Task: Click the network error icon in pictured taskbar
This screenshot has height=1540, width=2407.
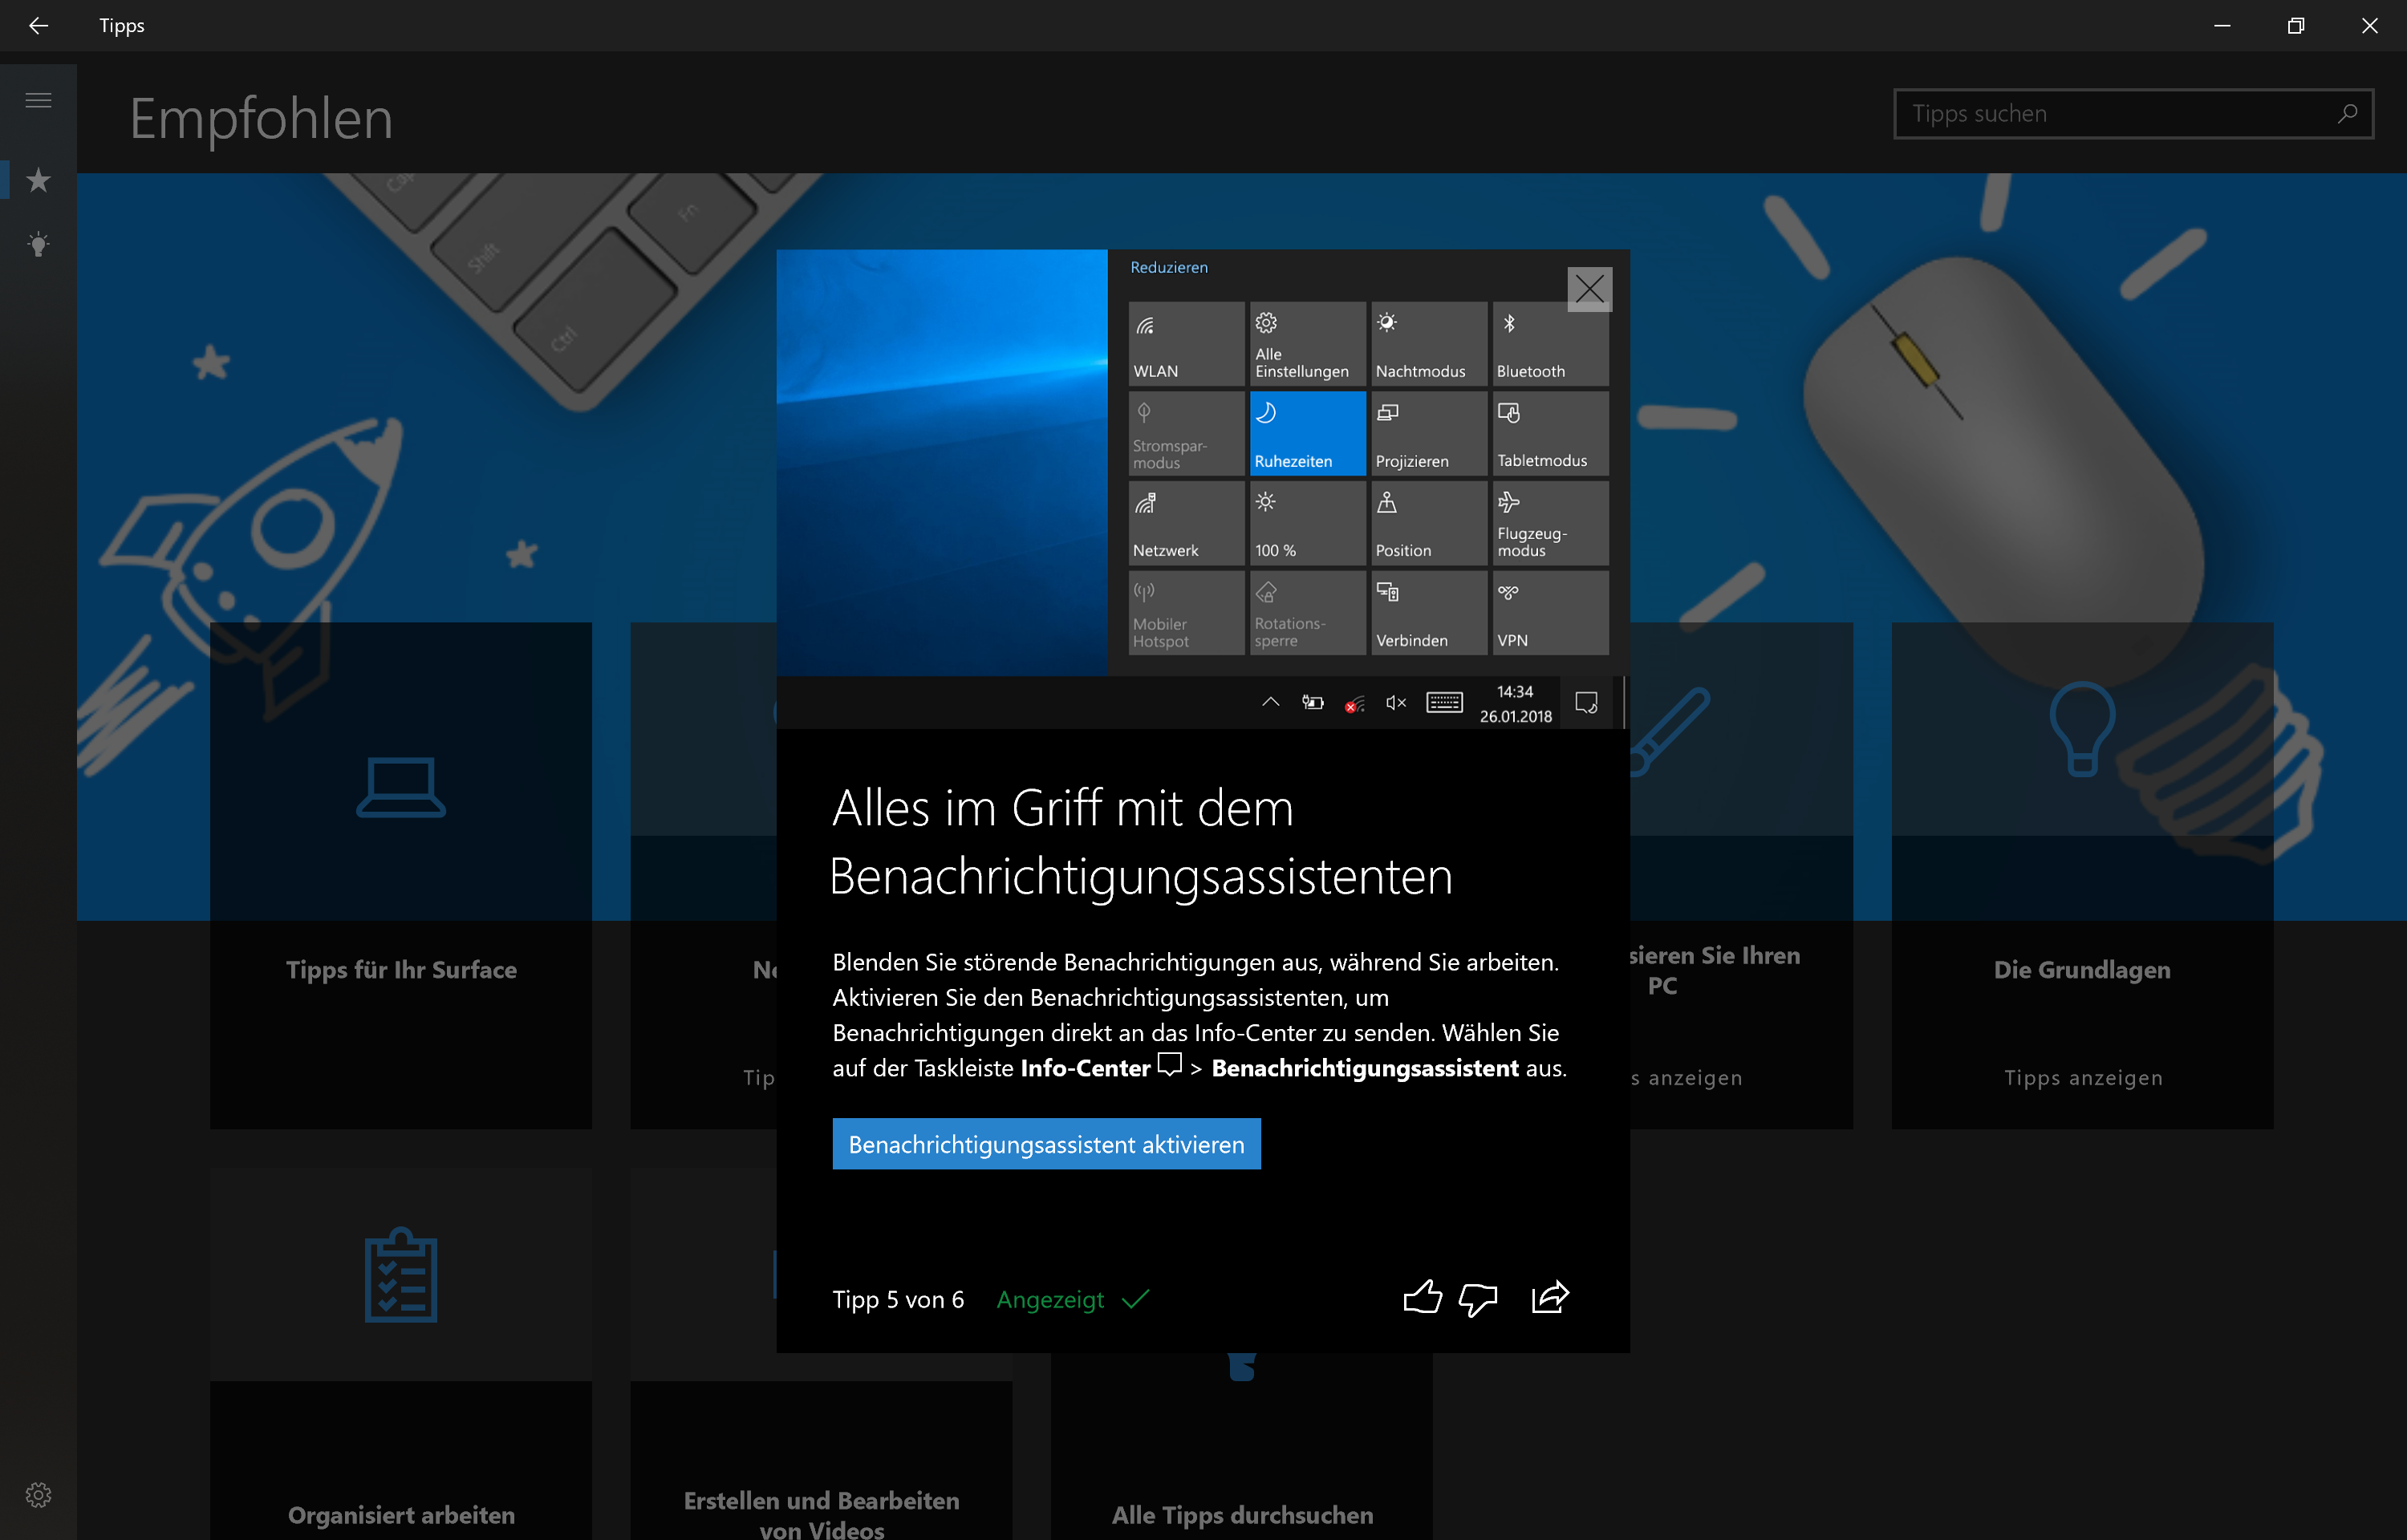Action: coord(1354,704)
